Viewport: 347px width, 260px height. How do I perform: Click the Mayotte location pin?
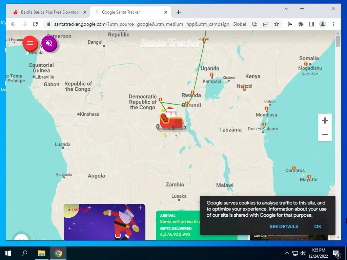click(309, 177)
